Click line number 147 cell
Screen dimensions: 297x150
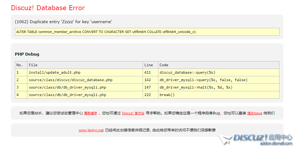click(x=151, y=87)
